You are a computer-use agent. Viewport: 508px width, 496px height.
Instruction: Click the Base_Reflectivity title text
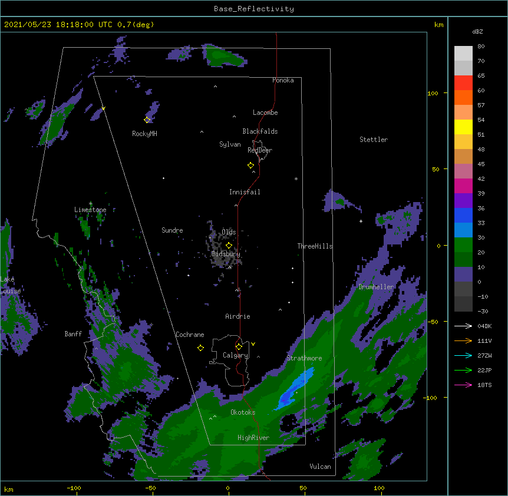point(254,9)
